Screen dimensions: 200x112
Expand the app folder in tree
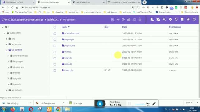click(6, 39)
